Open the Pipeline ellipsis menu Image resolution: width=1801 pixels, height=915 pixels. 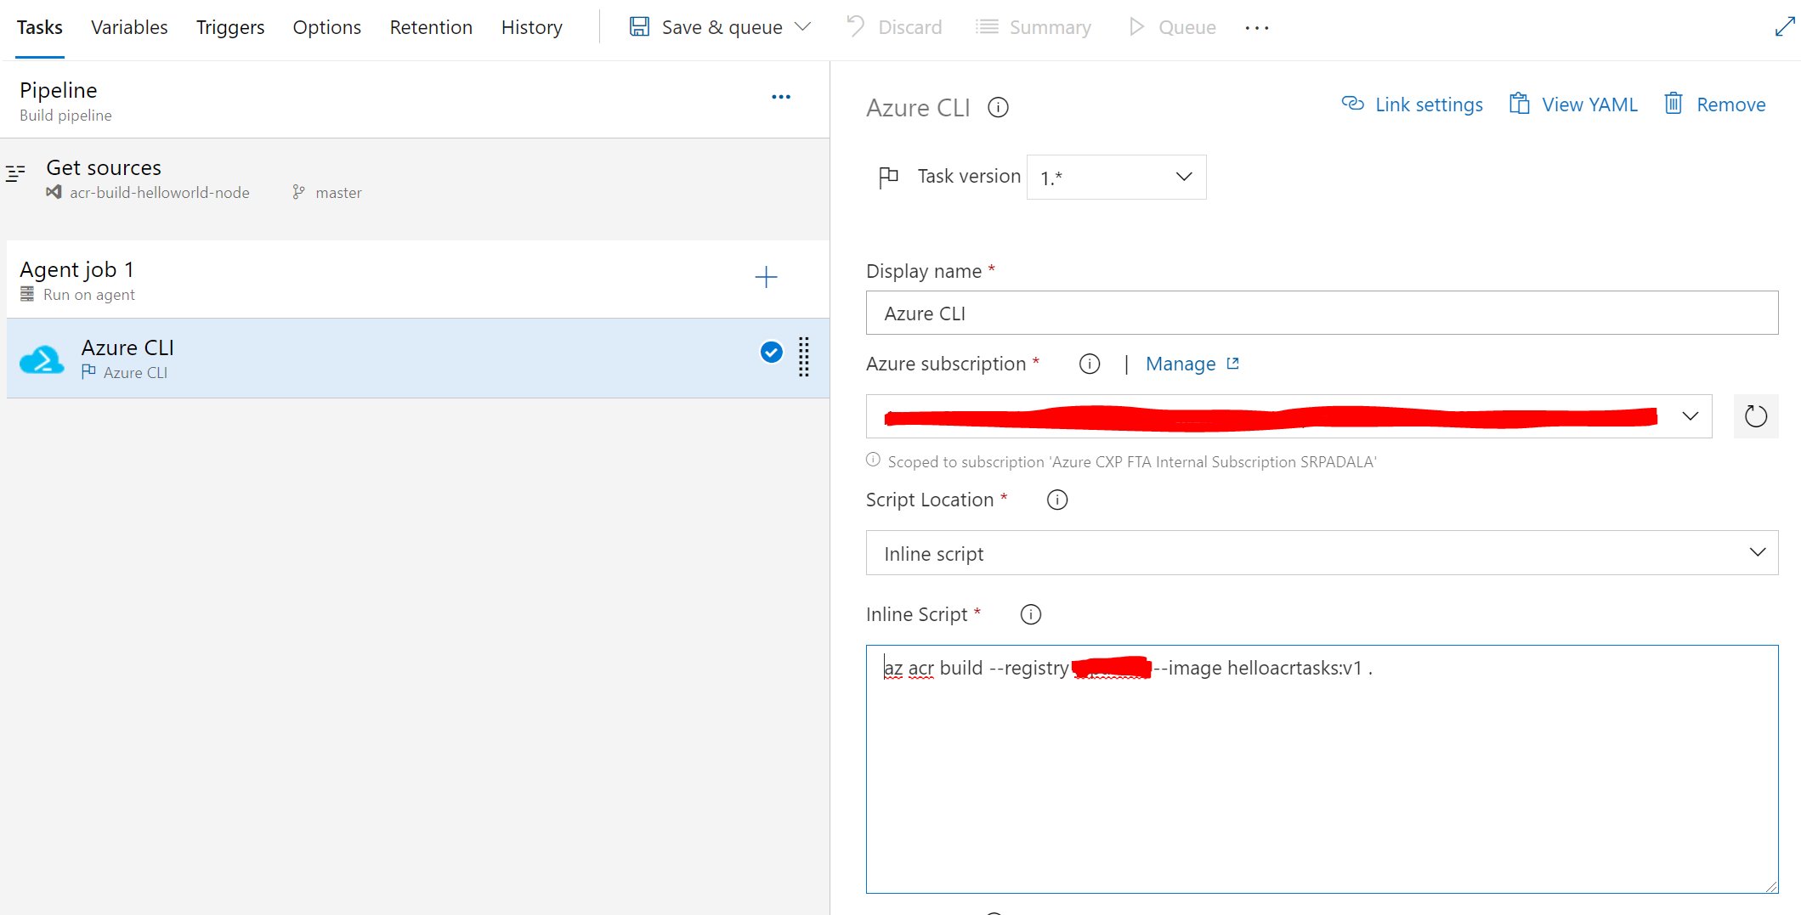tap(781, 96)
